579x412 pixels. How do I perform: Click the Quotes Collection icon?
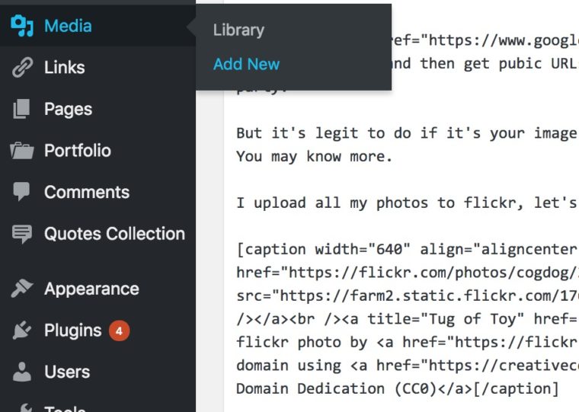pyautogui.click(x=22, y=234)
